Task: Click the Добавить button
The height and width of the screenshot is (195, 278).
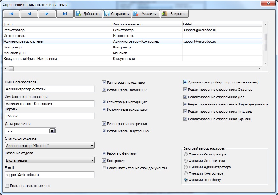Action: [x=88, y=14]
